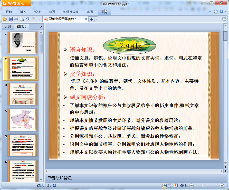Switch to the 幻灯片 pane tab
Viewport: 229px width, 190px height.
click(x=22, y=27)
